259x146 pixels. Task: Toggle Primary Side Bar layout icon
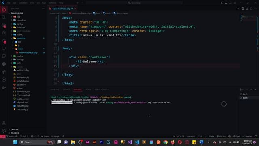[222, 3]
